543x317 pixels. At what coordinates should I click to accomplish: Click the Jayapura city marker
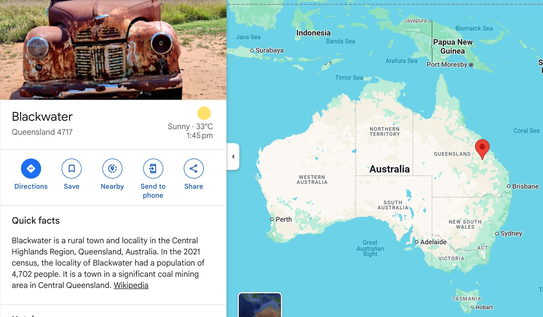click(x=430, y=21)
